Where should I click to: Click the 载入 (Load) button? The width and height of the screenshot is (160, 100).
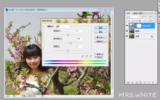point(100,37)
